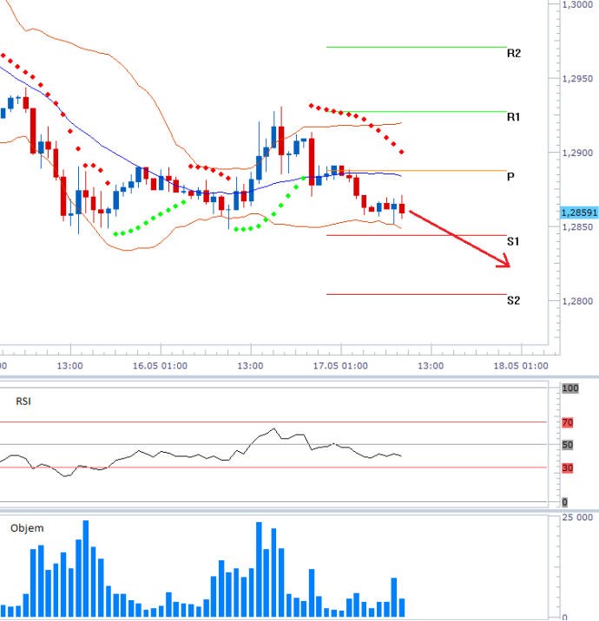Click the RSI 50 midline level tag
The image size is (599, 621).
click(567, 445)
